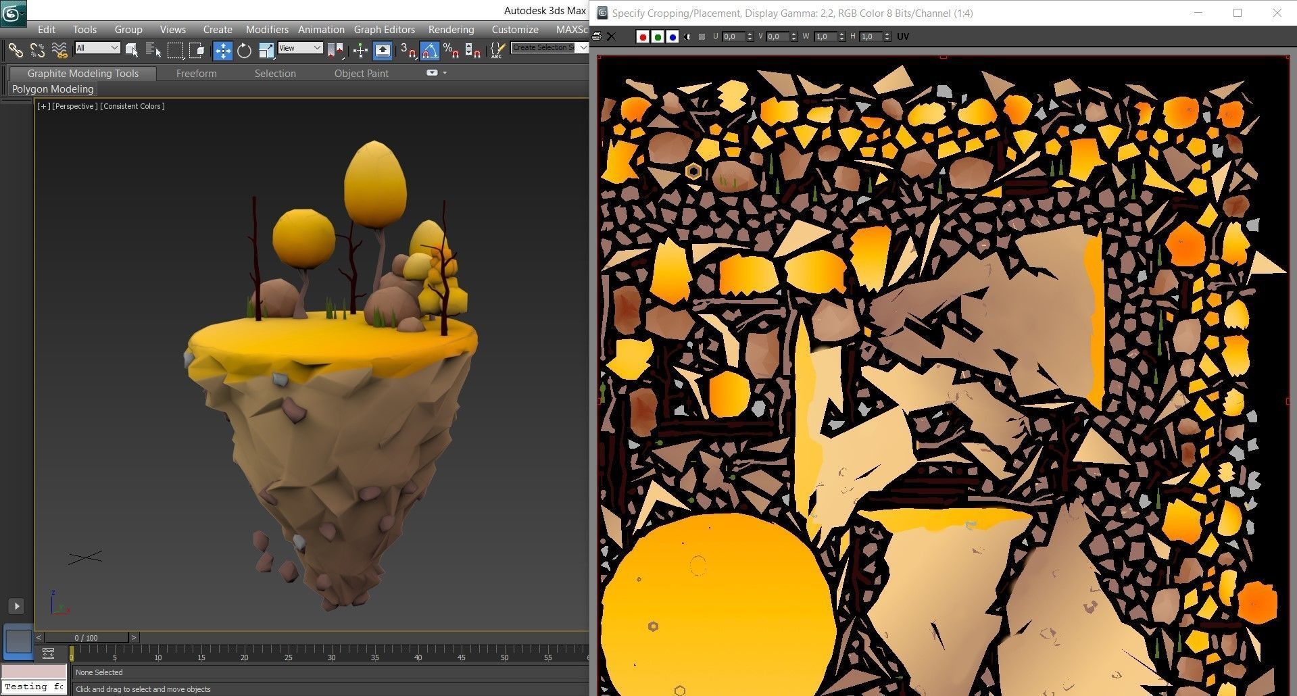Click the UV mode toggle button
This screenshot has width=1297, height=696.
pyautogui.click(x=903, y=36)
